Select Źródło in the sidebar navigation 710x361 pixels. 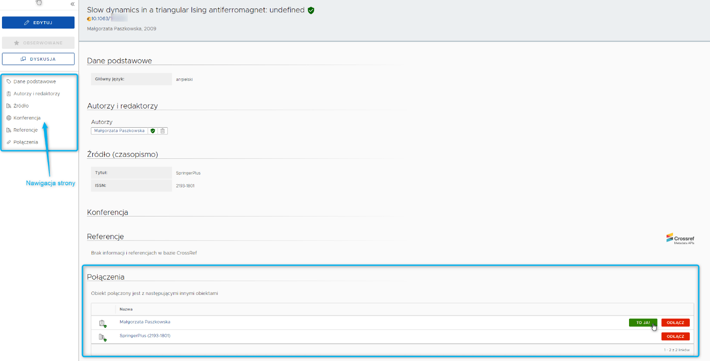point(21,106)
